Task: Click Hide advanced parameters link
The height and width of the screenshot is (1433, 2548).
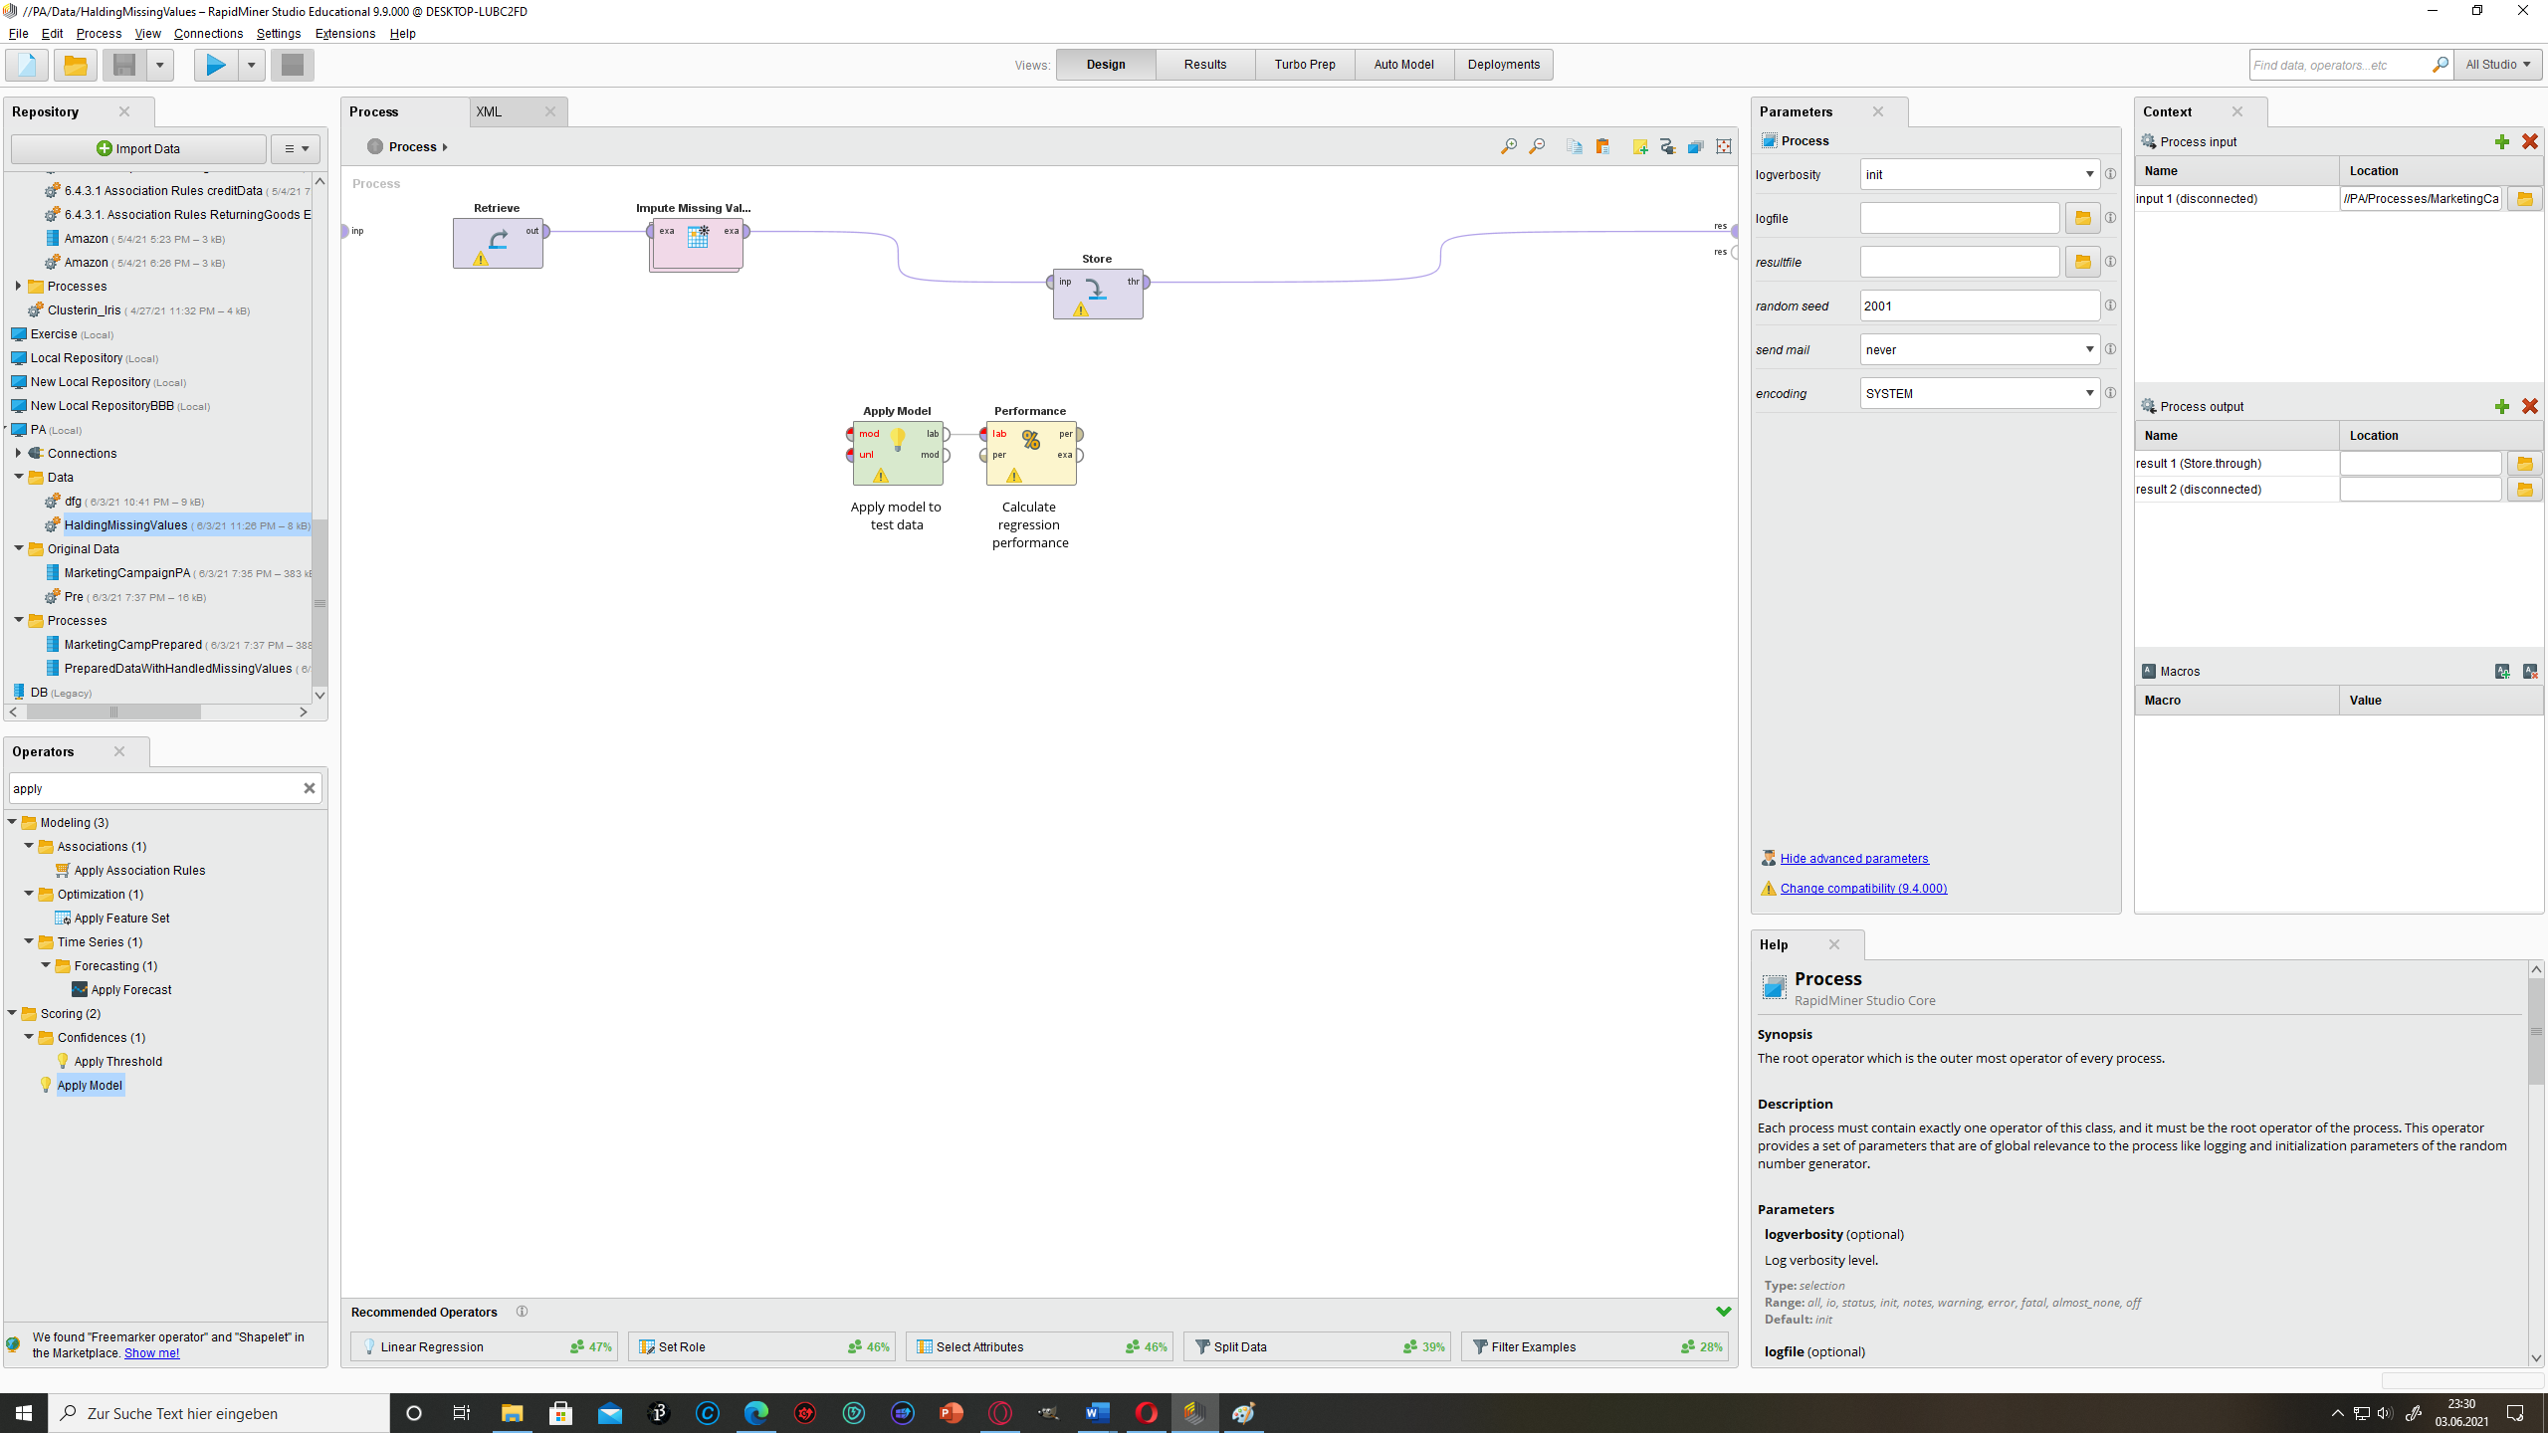Action: pyautogui.click(x=1853, y=859)
